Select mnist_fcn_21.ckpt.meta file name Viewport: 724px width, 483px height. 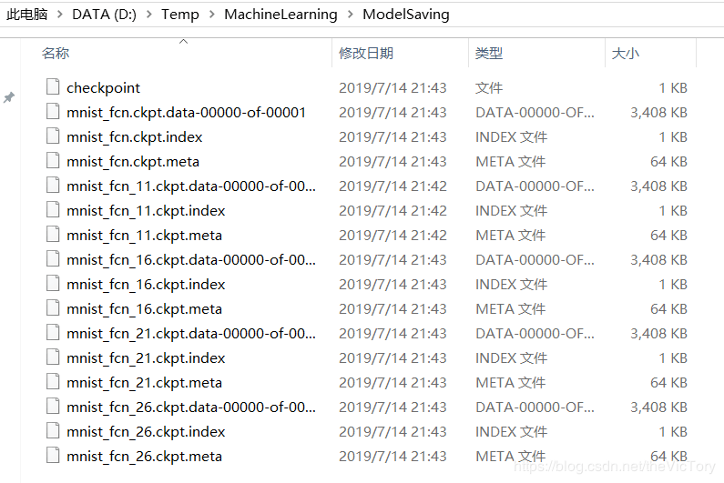(x=144, y=382)
